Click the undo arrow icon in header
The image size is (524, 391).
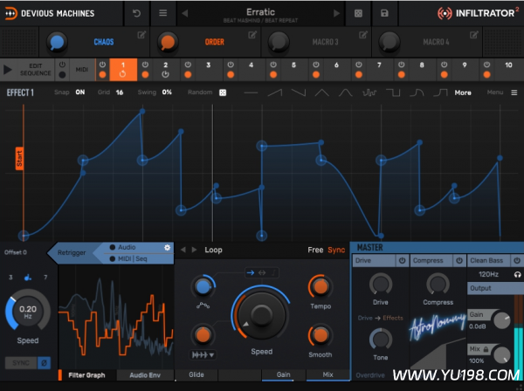point(136,13)
